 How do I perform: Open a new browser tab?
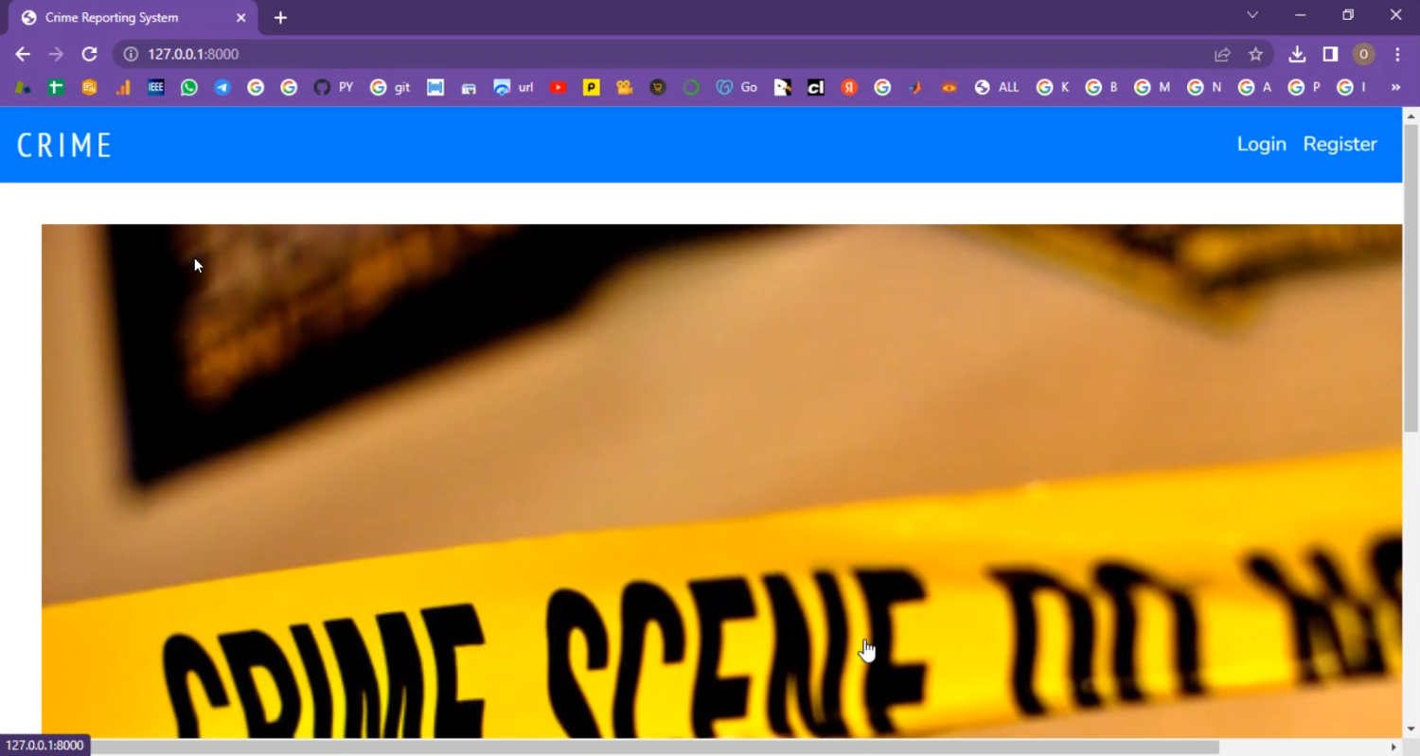(280, 18)
